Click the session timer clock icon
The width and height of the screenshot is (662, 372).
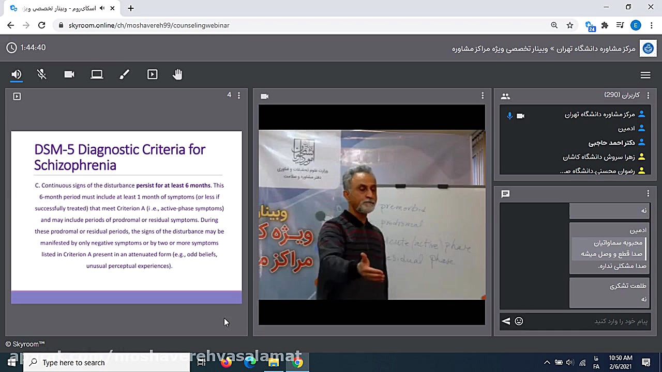point(11,48)
